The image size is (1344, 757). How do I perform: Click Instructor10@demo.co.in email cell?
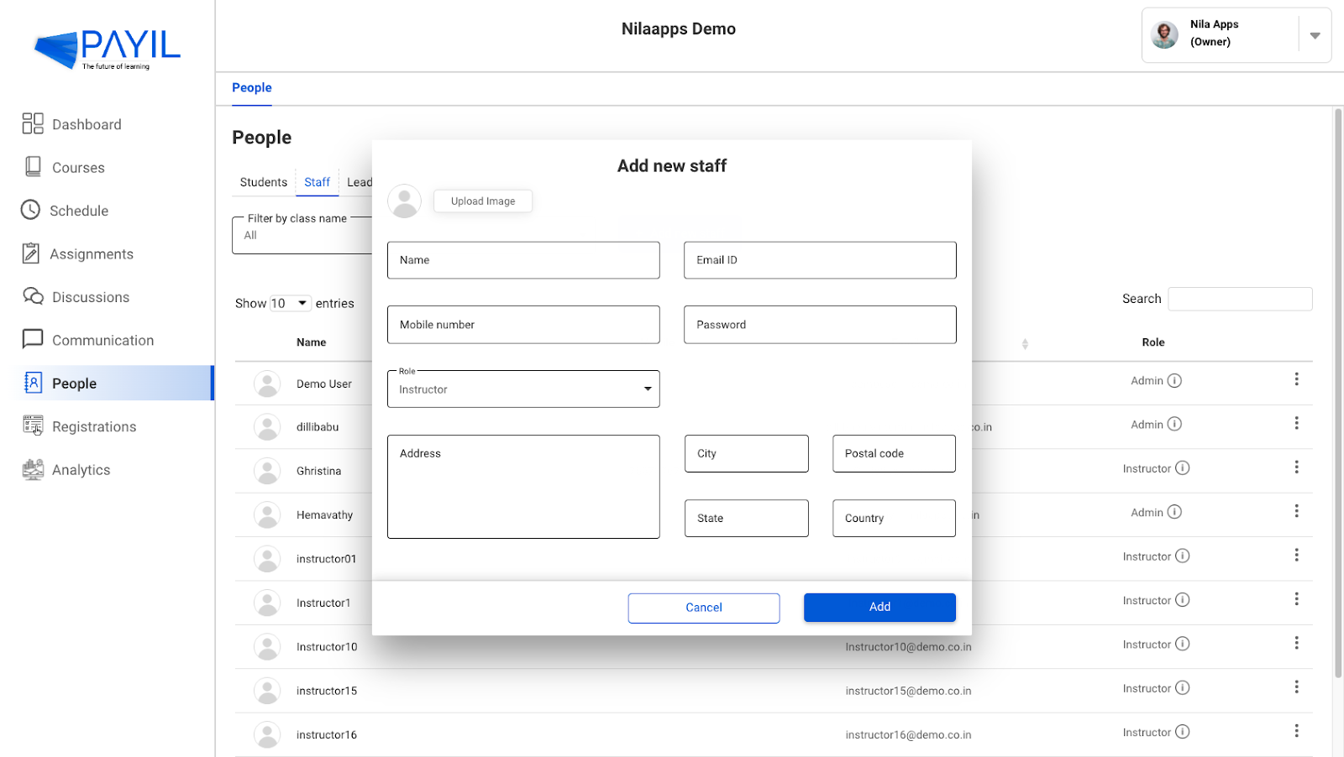coord(908,647)
